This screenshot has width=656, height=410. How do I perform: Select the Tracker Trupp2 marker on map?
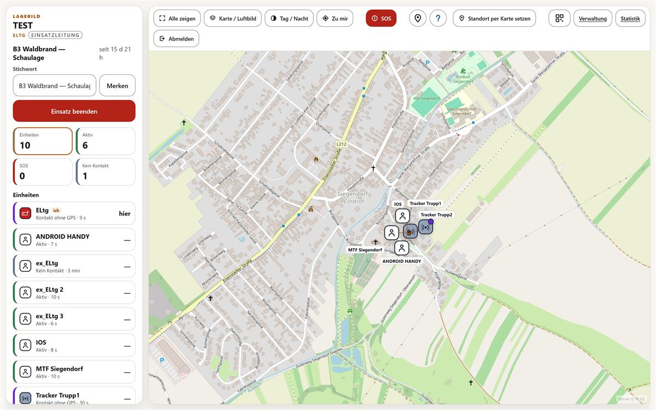click(425, 226)
